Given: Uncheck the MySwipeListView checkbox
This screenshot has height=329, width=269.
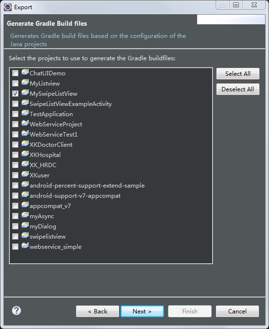Looking at the screenshot, I should pos(16,94).
